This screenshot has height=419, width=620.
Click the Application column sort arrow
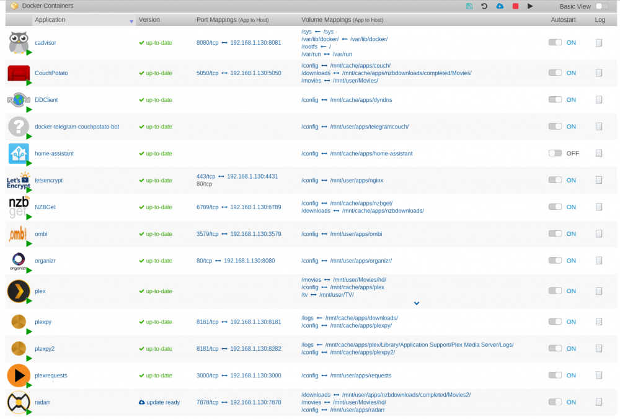click(x=131, y=21)
